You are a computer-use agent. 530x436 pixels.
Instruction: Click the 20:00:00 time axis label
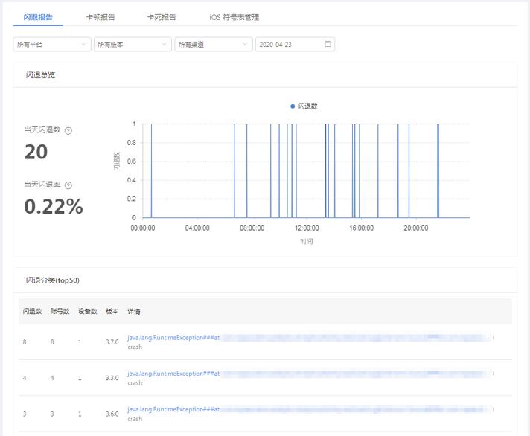tap(416, 228)
